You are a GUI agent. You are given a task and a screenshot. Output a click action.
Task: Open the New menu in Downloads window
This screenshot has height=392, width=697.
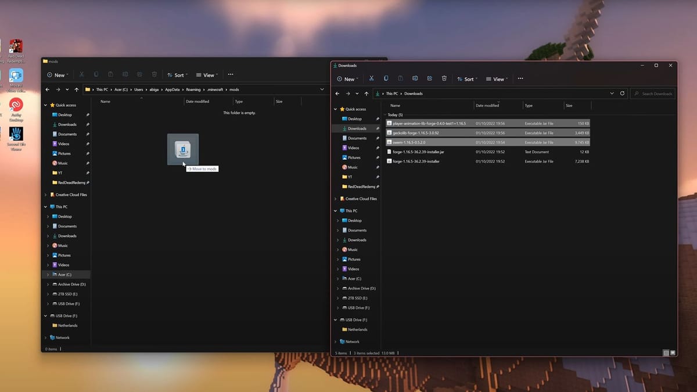(x=347, y=78)
